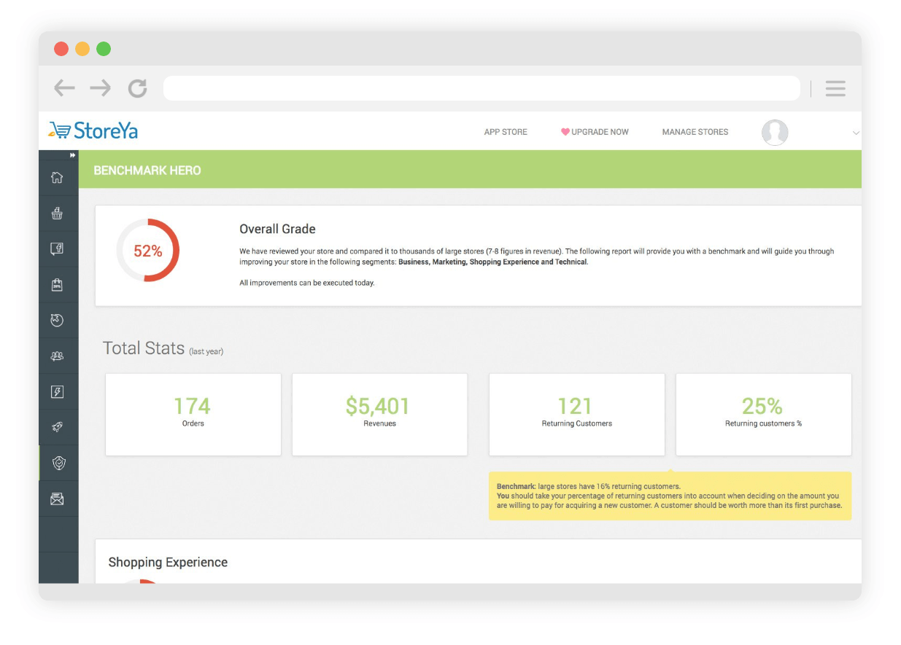Go back with the browser back arrow

(x=64, y=88)
